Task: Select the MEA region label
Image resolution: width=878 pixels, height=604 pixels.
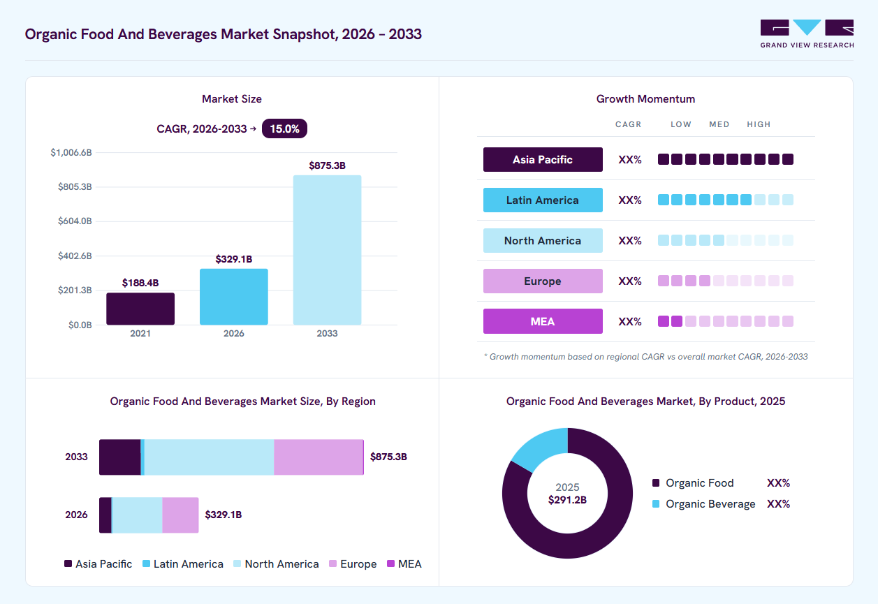Action: 543,321
